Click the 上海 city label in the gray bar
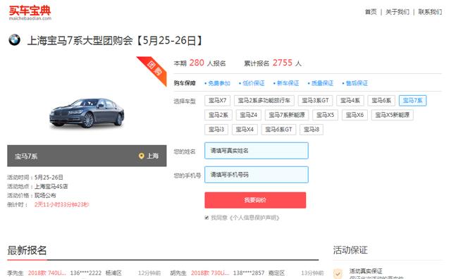Image resolution: width=451 pixels, height=279 pixels. (x=153, y=156)
